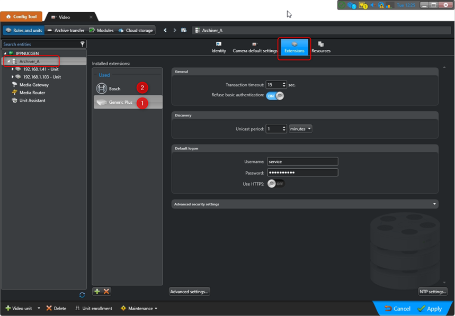
Task: Open the Identity tab
Action: tap(219, 47)
